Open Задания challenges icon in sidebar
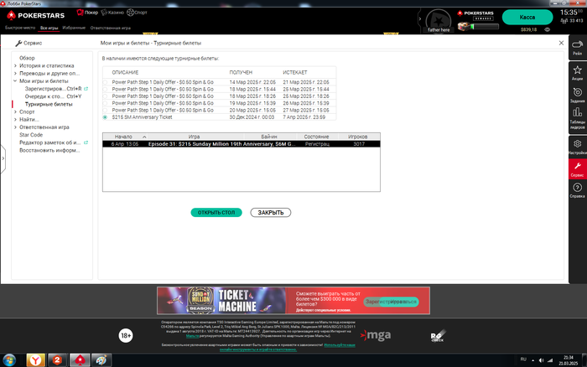587x367 pixels. point(577,95)
